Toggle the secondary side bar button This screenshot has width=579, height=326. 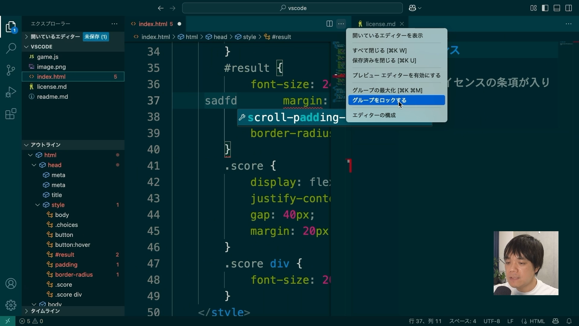point(569,8)
